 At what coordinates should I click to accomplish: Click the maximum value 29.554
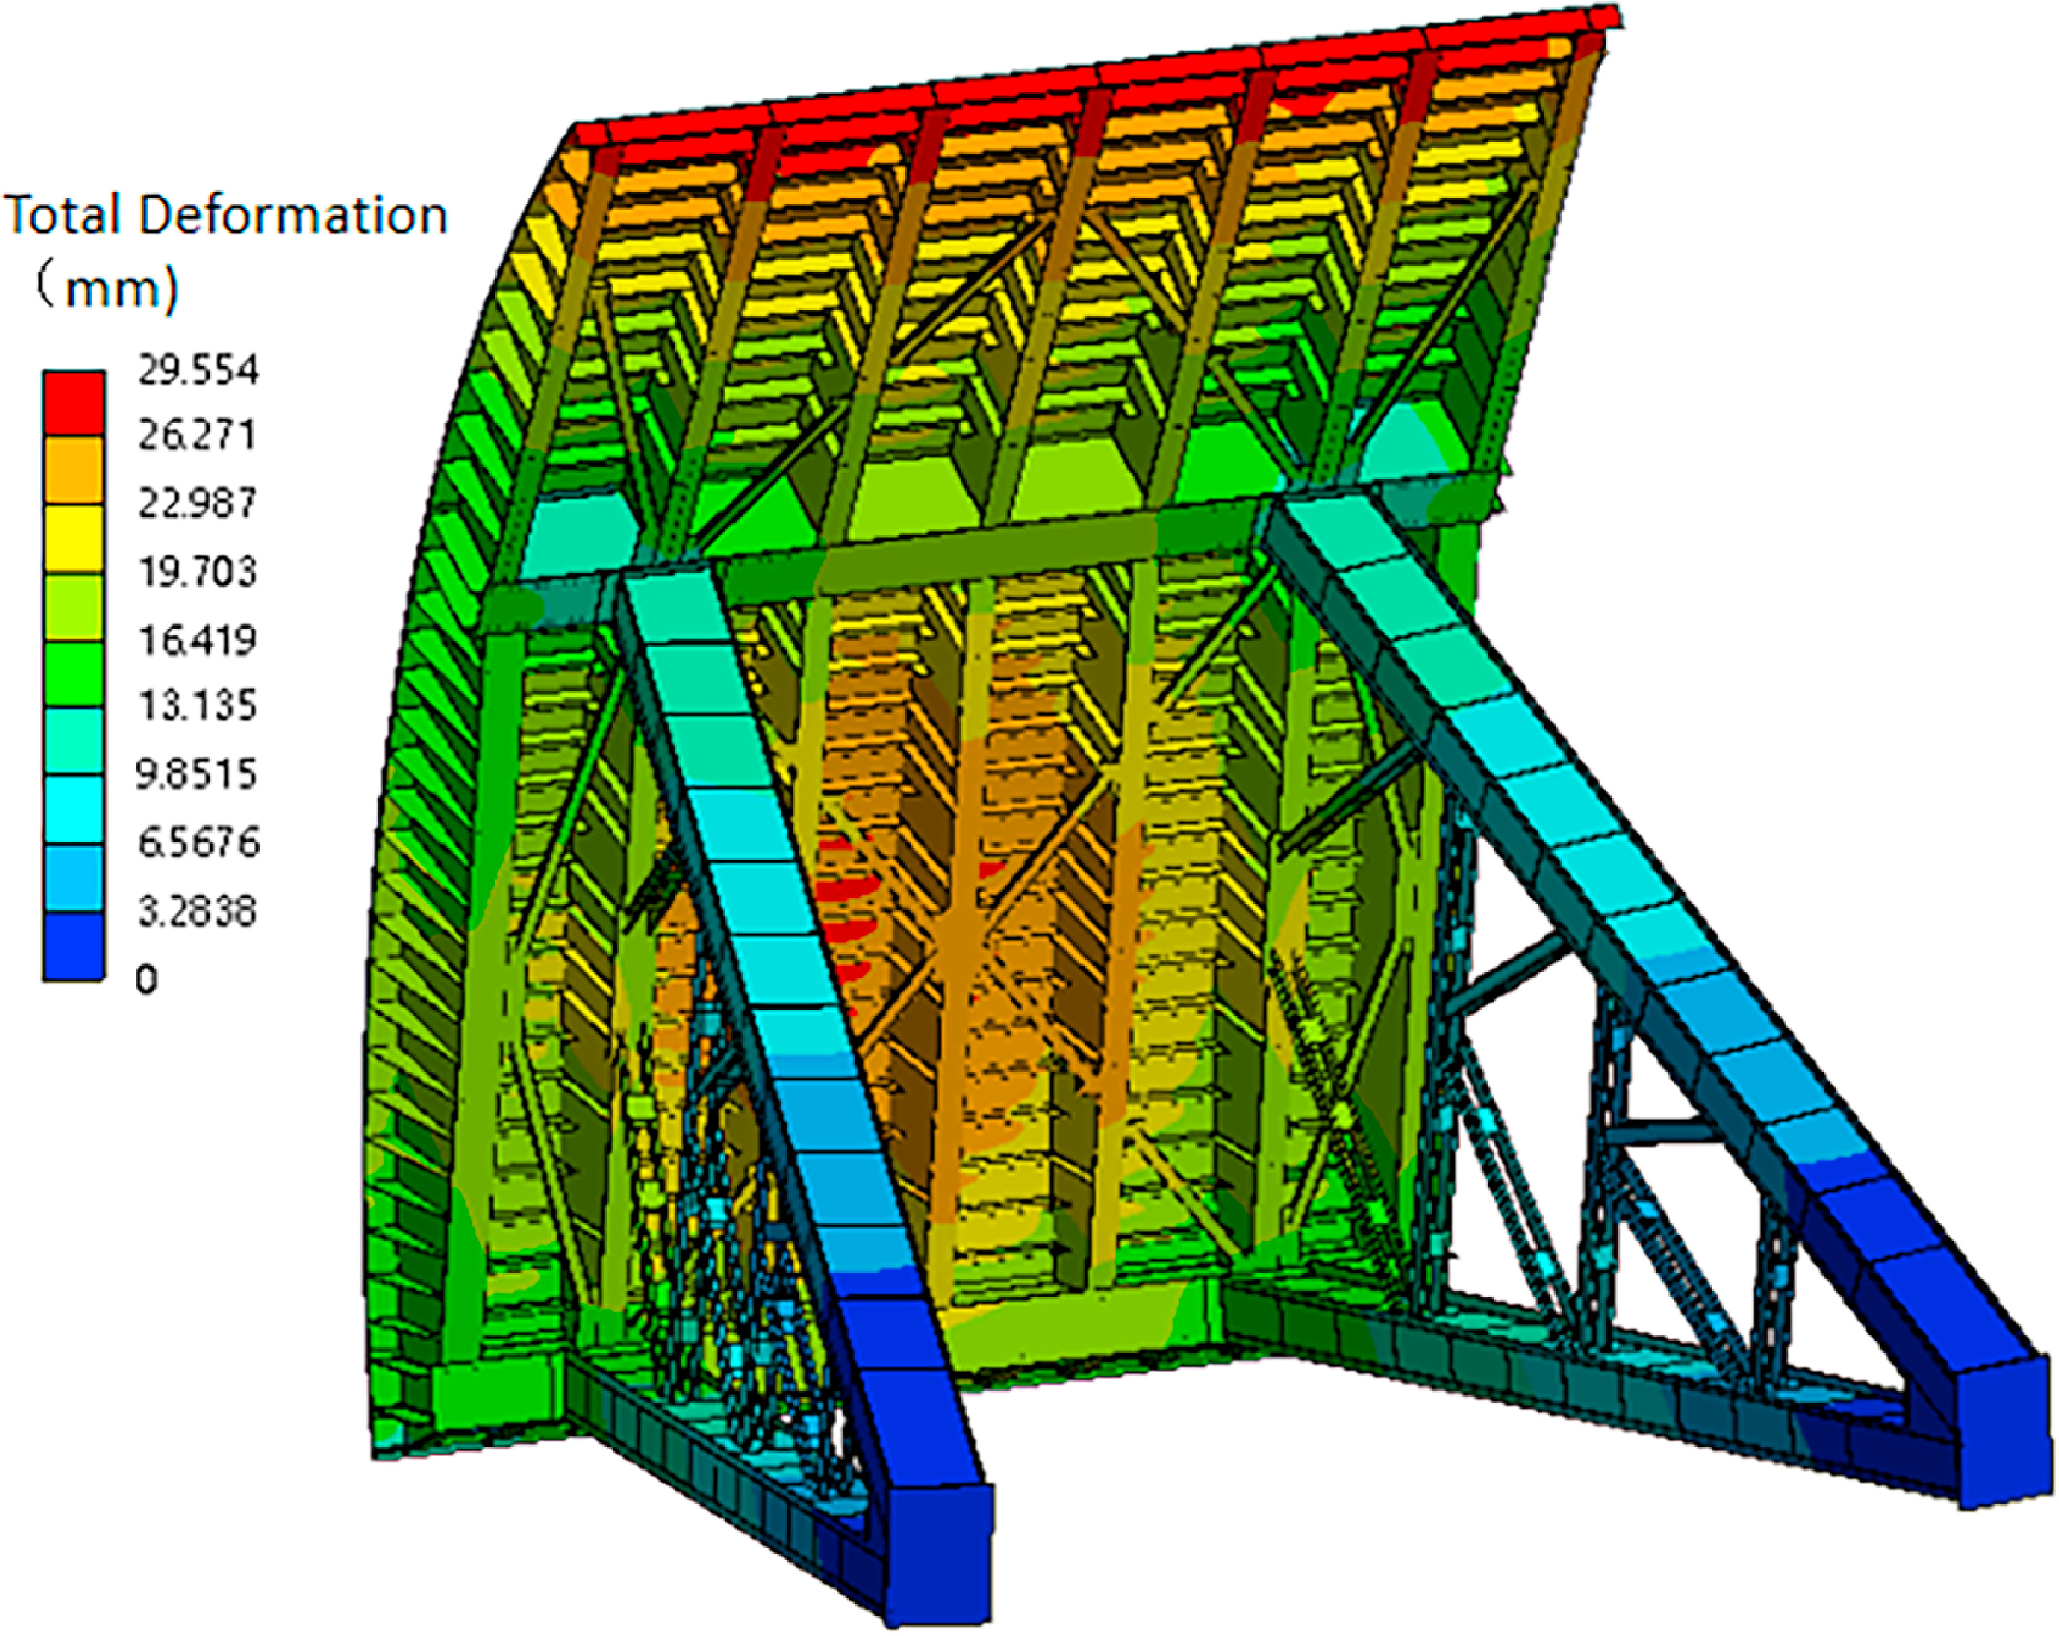[x=198, y=370]
